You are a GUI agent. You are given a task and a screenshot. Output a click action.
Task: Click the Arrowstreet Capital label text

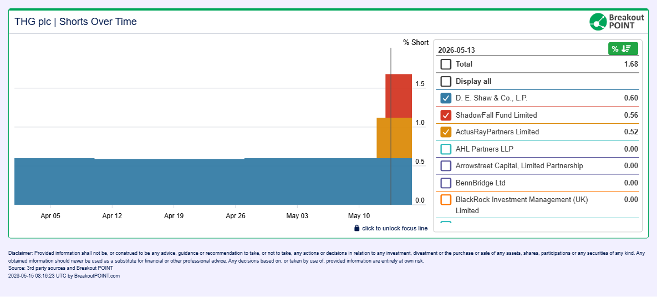click(x=519, y=165)
